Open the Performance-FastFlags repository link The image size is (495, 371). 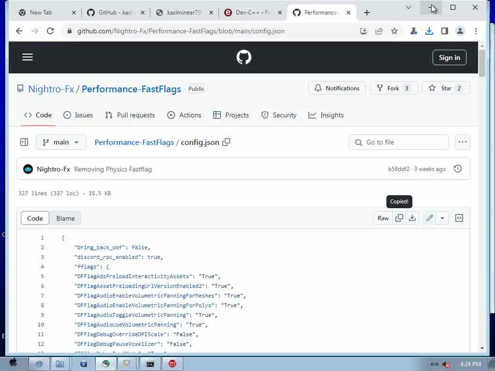click(131, 89)
